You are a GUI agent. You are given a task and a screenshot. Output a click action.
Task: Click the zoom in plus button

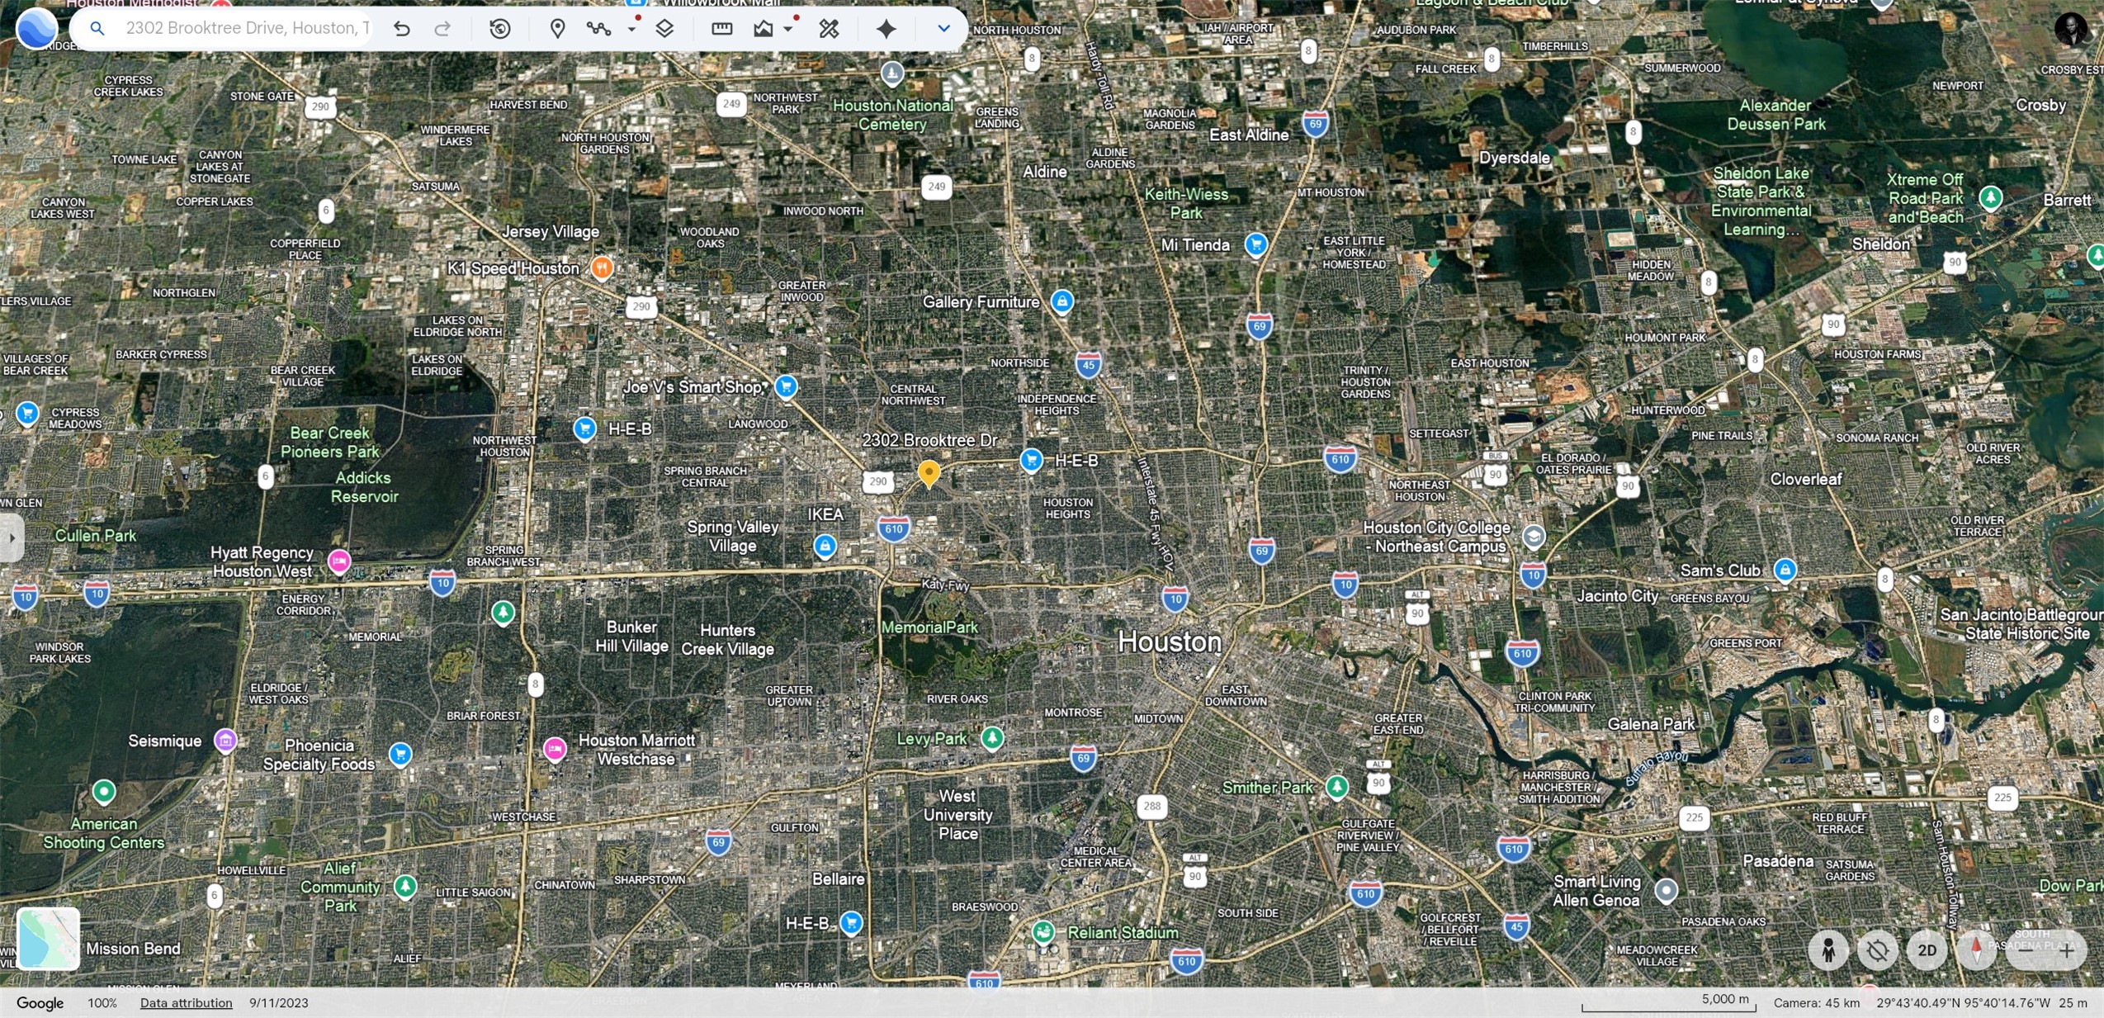pyautogui.click(x=2067, y=950)
